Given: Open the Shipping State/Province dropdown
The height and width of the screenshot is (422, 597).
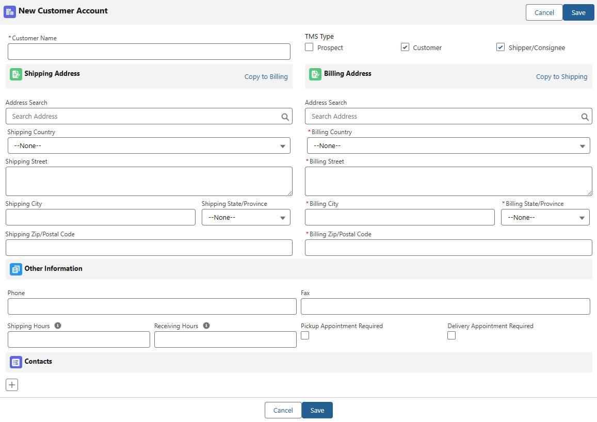Looking at the screenshot, I should tap(246, 217).
